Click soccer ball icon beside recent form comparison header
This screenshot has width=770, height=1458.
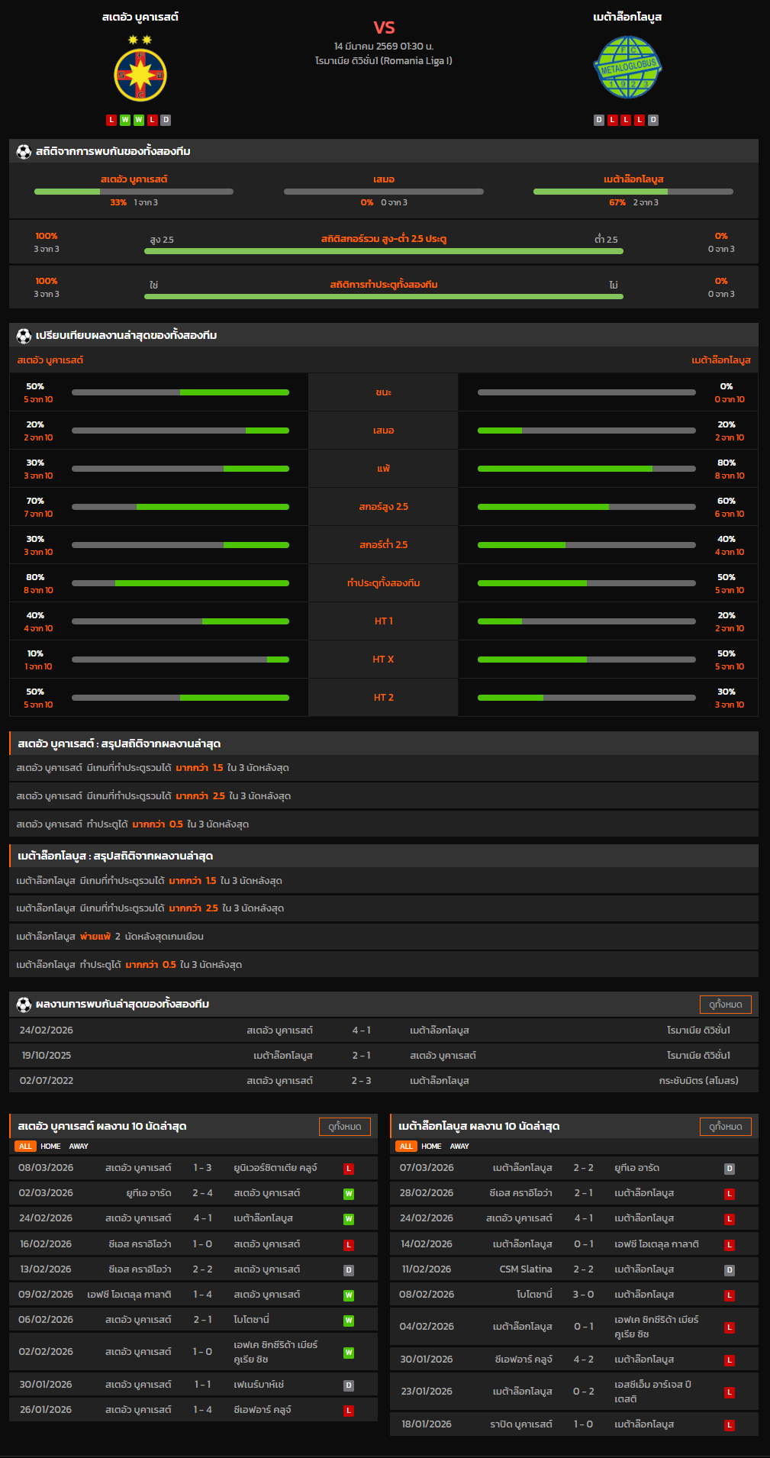click(24, 335)
